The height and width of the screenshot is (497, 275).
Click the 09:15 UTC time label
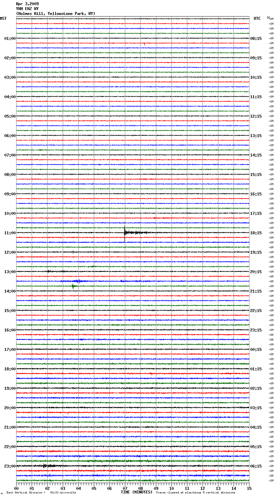tap(256, 58)
